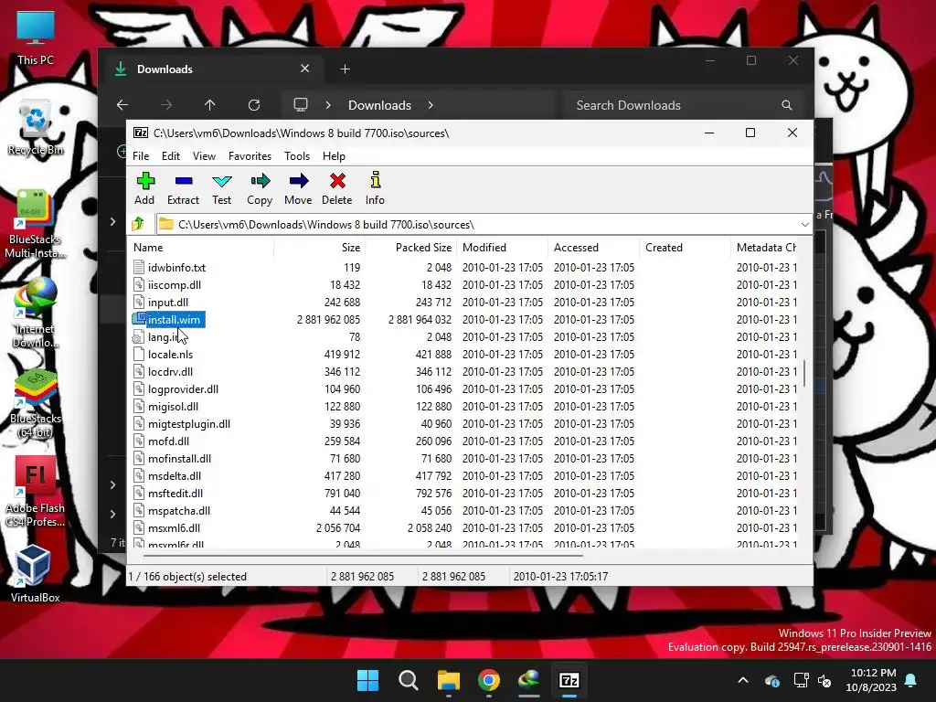The width and height of the screenshot is (936, 702).
Task: Click the Move toolbar icon
Action: [298, 188]
